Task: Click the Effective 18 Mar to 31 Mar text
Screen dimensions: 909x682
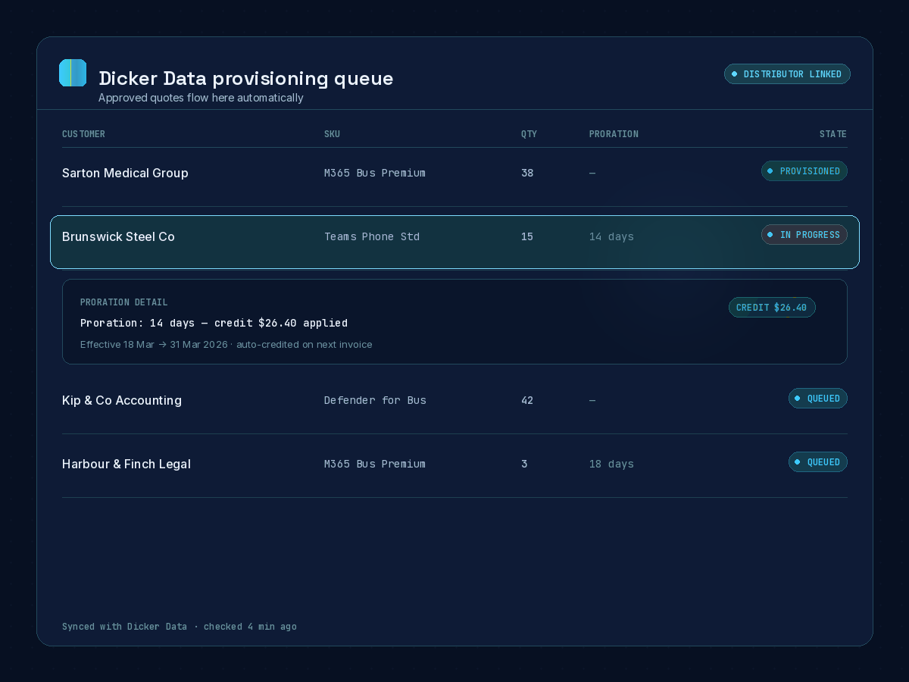Action: click(x=226, y=345)
